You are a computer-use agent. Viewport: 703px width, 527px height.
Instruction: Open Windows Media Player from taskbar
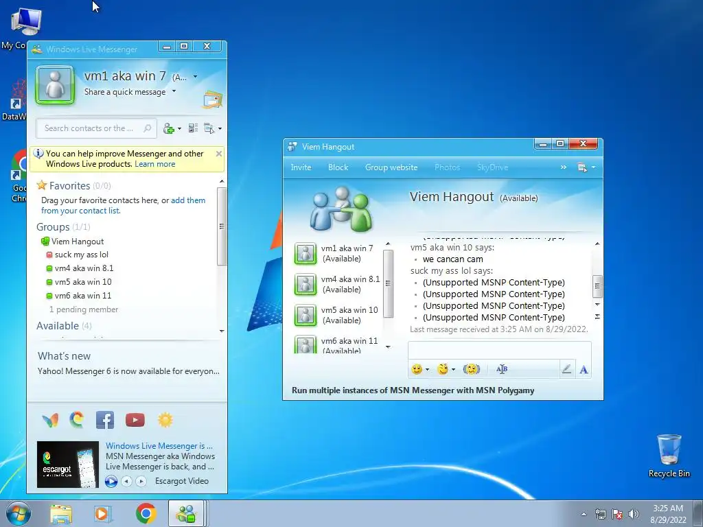point(102,514)
